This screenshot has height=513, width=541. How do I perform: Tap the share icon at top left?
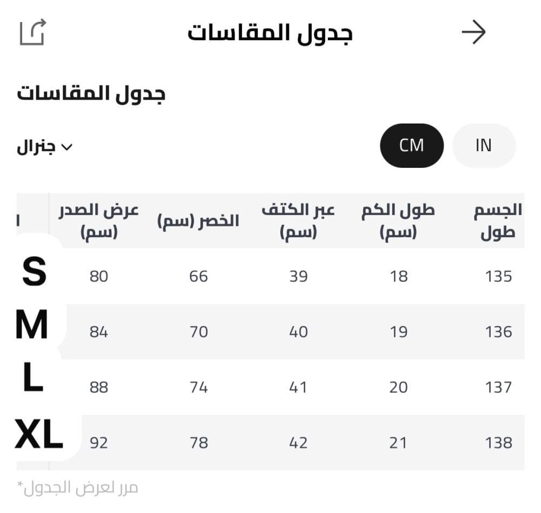(x=32, y=33)
